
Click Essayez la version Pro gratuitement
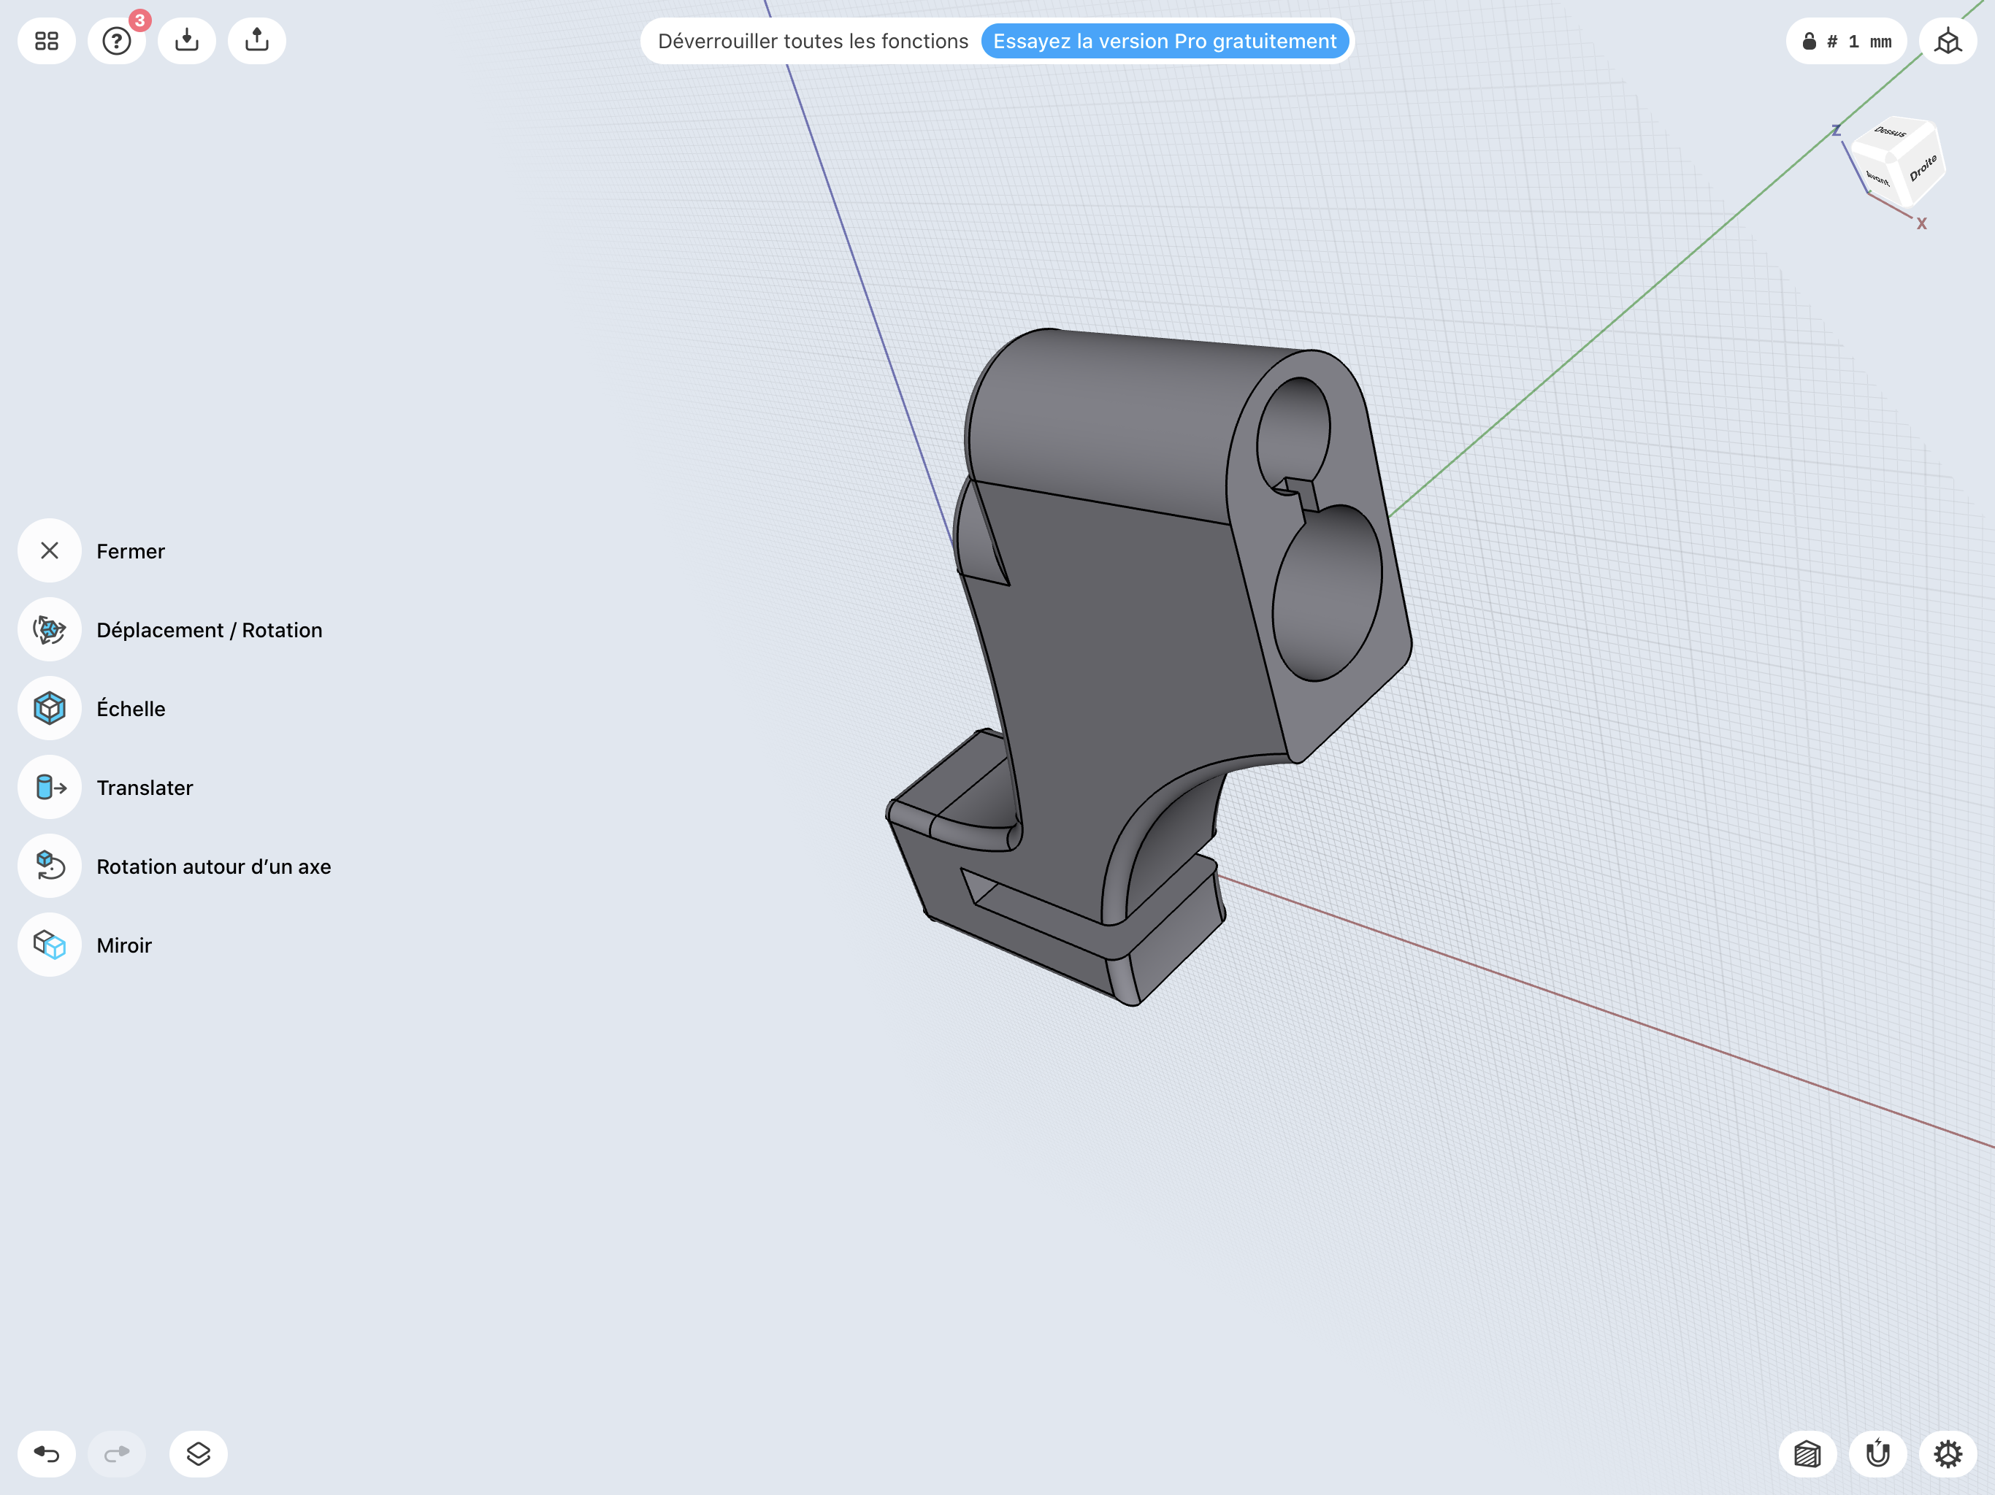1164,42
